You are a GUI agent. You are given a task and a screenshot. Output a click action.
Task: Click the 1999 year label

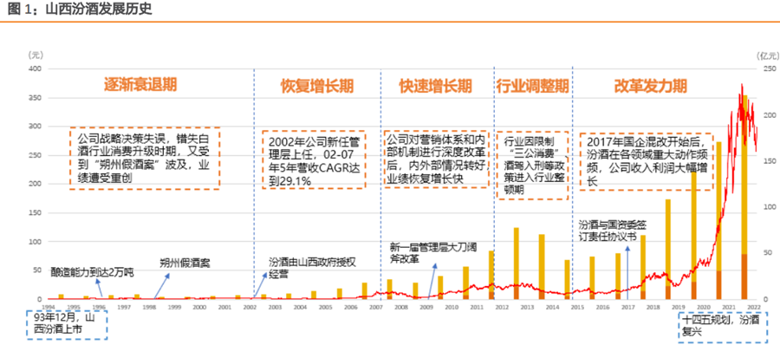click(x=174, y=308)
